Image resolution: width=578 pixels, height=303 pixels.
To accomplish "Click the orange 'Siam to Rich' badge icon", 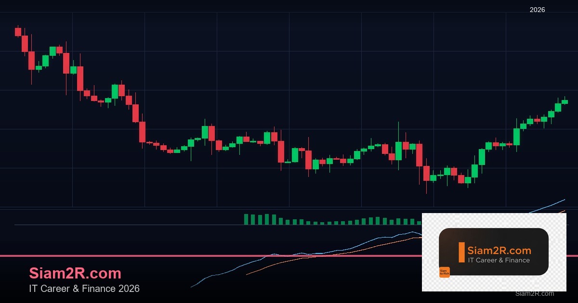I will pyautogui.click(x=444, y=272).
